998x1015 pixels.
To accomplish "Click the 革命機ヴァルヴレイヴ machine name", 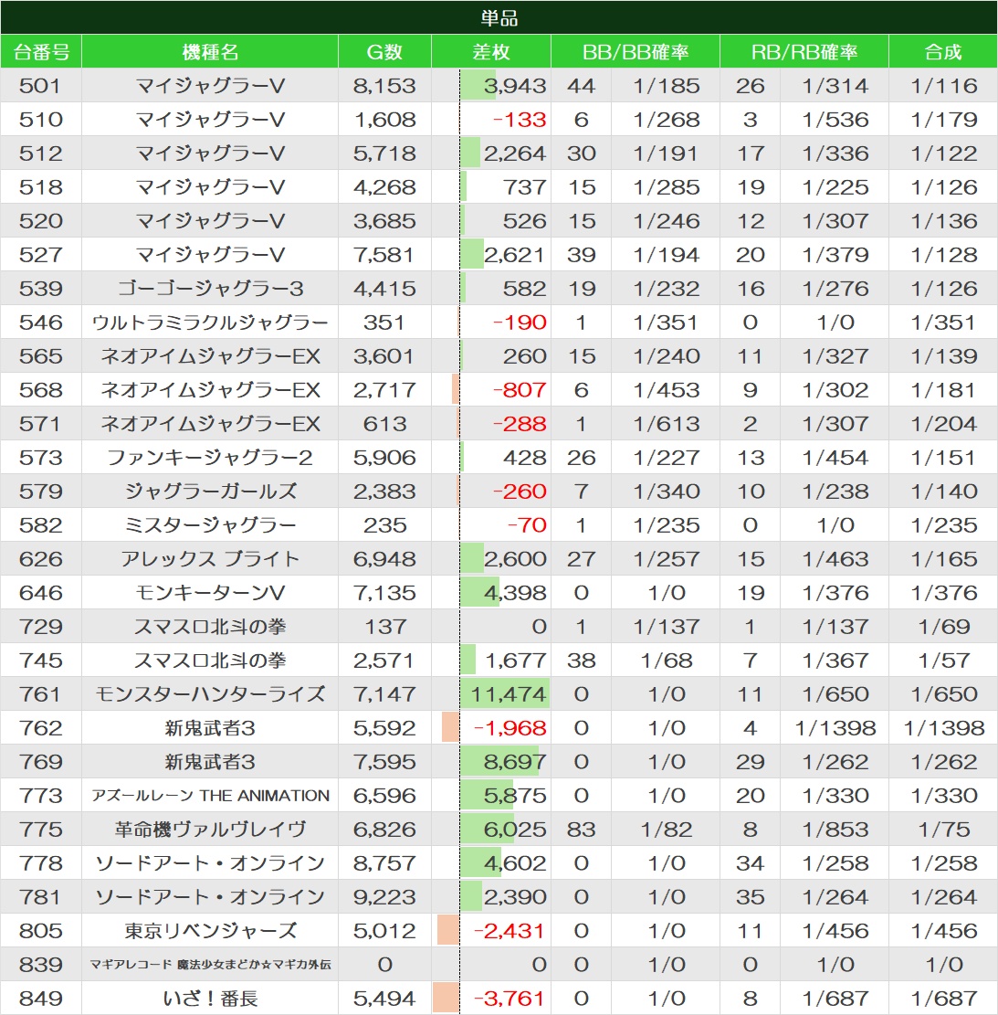I will (x=210, y=830).
